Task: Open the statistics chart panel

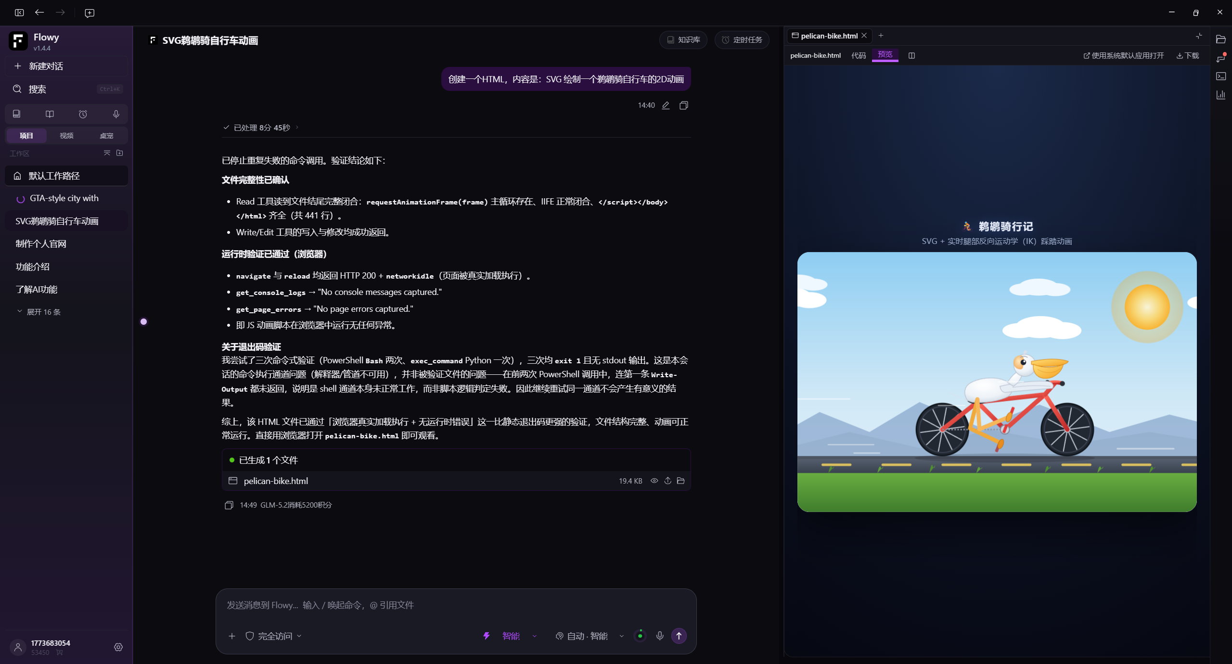Action: tap(1221, 95)
